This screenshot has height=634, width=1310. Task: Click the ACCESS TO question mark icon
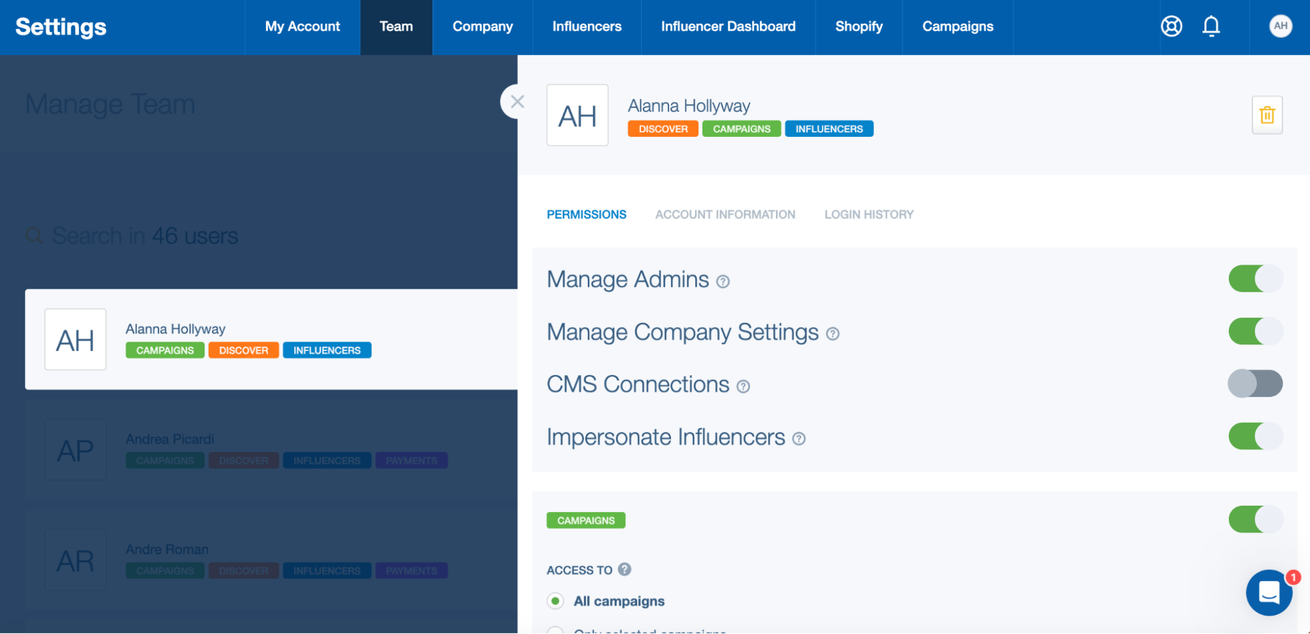[x=624, y=569]
